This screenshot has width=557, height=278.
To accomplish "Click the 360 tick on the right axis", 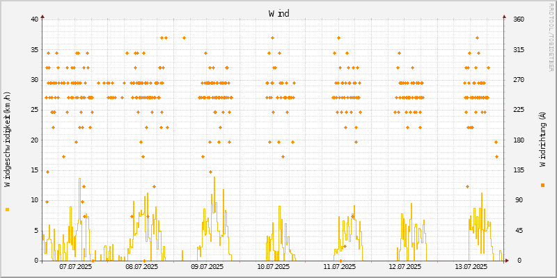I will (x=518, y=19).
